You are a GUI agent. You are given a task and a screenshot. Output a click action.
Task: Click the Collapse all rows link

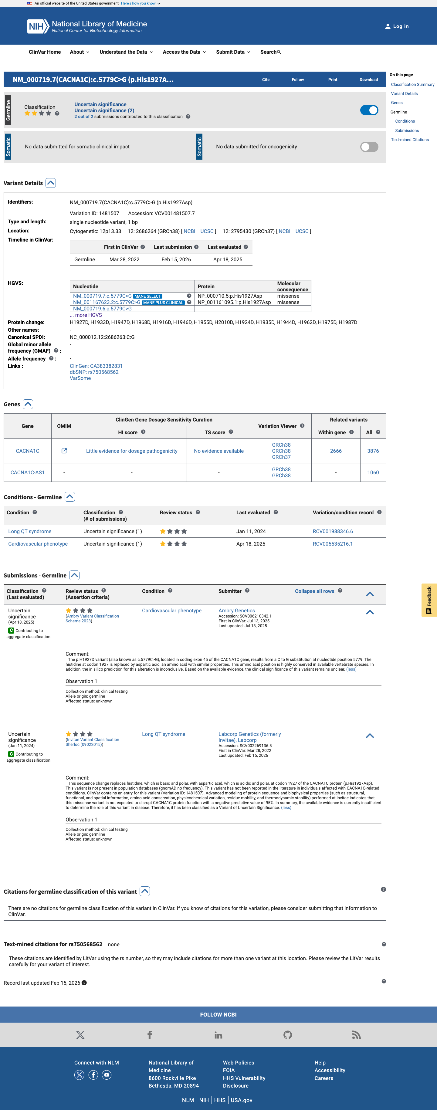[315, 591]
